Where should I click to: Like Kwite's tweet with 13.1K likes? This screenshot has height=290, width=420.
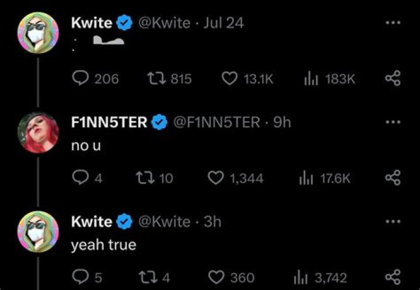pos(230,79)
